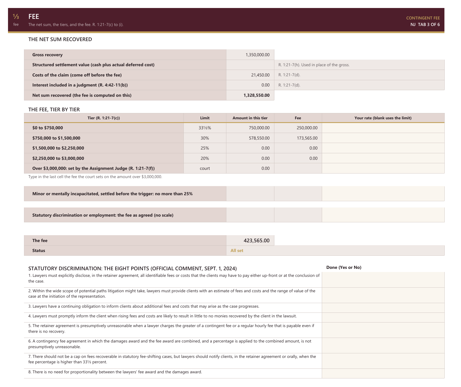This screenshot has width=461, height=387.
Task: Click Done cell for point 7 no cap on fees
Action: click(x=383, y=361)
